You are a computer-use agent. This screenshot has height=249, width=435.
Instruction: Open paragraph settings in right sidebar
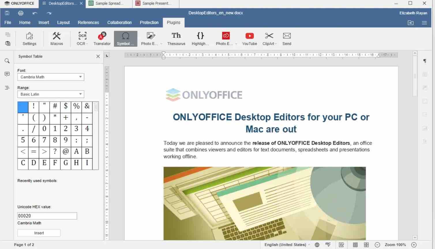click(425, 61)
